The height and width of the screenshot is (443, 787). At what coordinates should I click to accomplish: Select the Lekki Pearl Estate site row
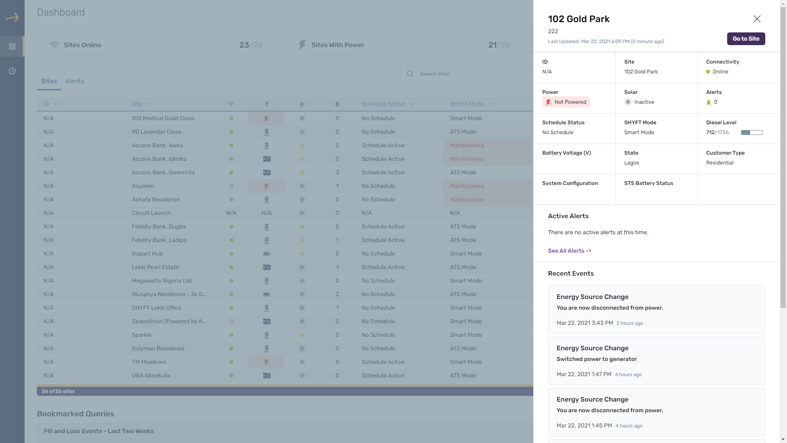point(285,267)
